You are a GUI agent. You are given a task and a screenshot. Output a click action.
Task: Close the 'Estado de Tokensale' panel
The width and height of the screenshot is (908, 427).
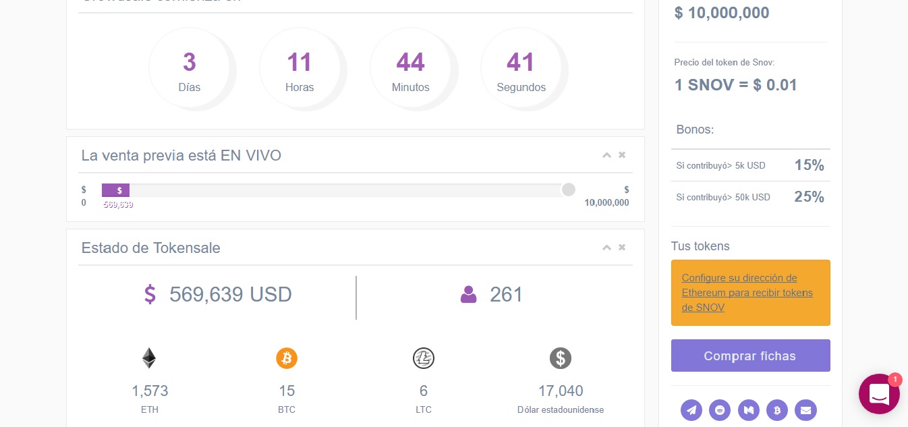pyautogui.click(x=622, y=248)
